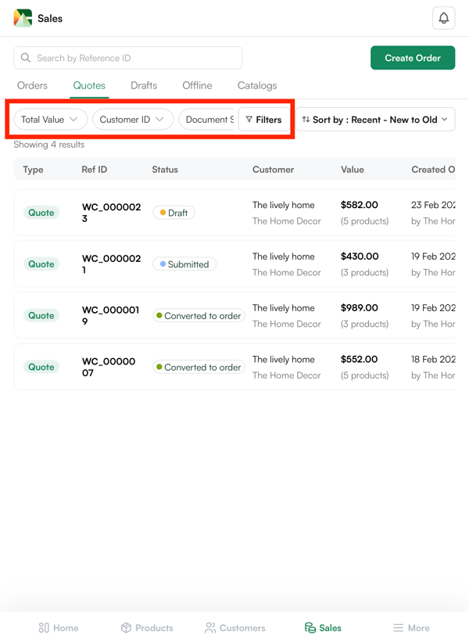Open the Document Status filter chip
The height and width of the screenshot is (642, 469).
208,120
